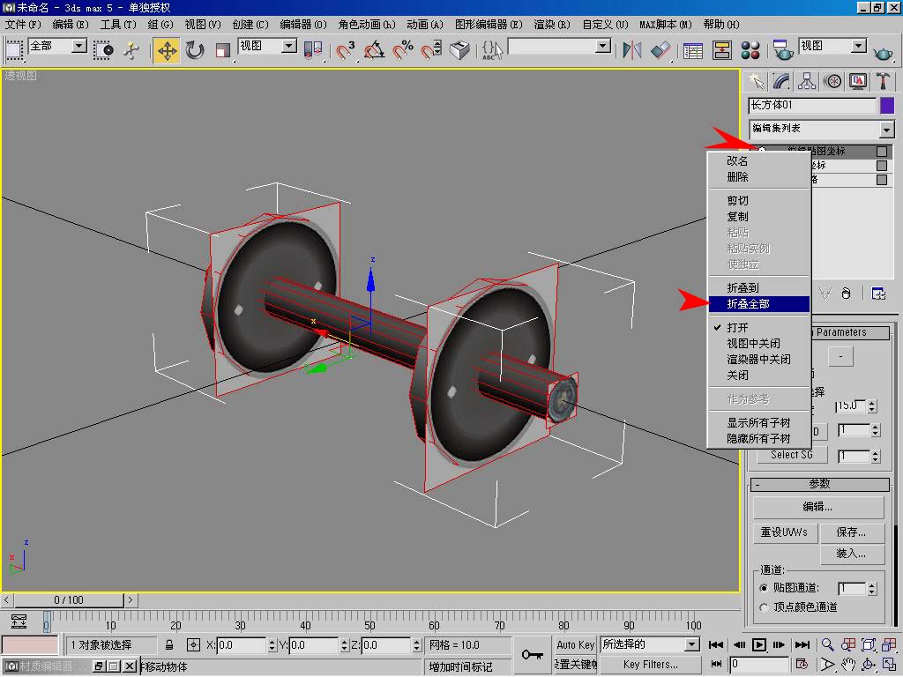
Task: Open the Display command panel tab
Action: 857,81
